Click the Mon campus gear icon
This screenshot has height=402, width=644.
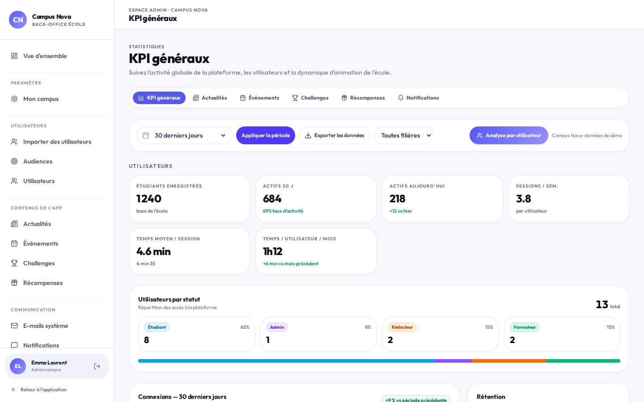point(14,99)
